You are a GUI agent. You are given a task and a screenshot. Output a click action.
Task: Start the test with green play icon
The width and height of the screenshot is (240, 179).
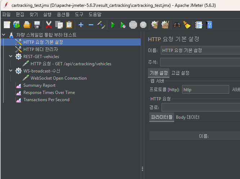tap(113, 25)
